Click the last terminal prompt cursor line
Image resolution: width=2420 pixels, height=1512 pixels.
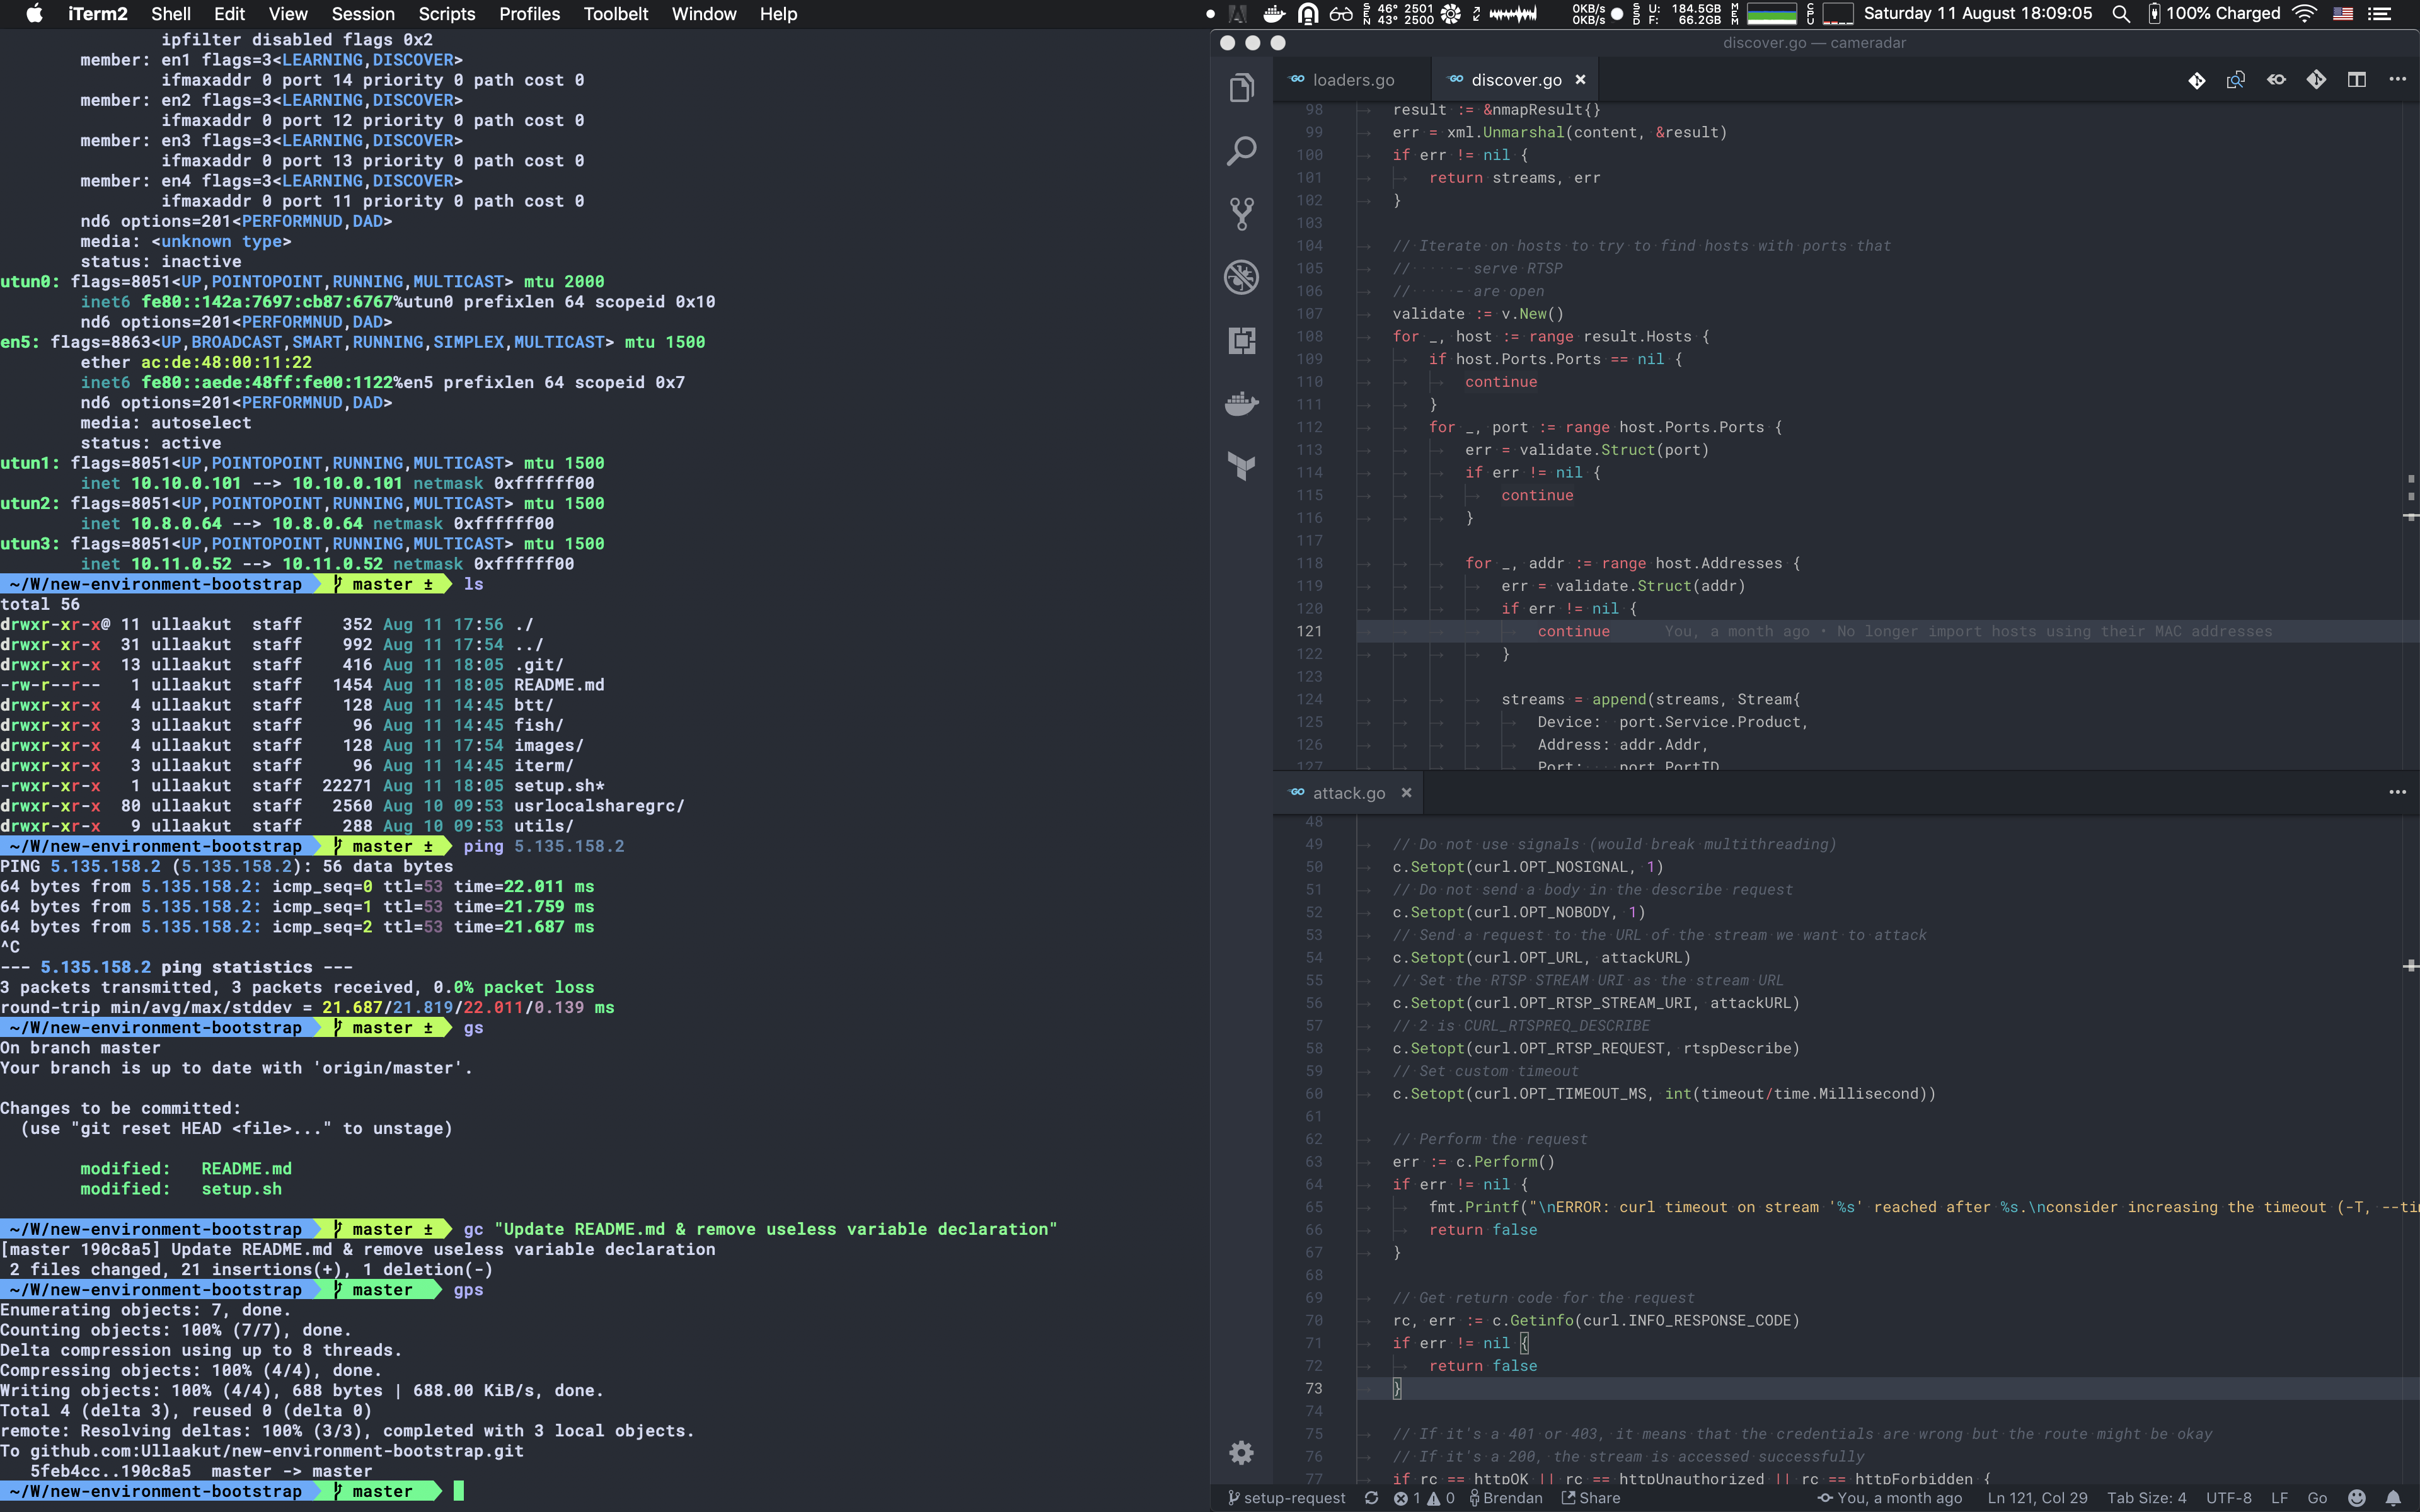[459, 1491]
